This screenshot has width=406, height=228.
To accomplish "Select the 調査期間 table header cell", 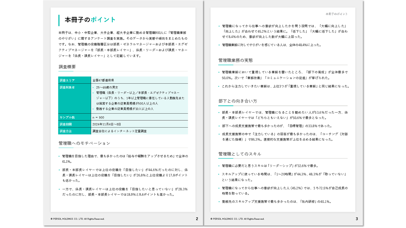I will click(x=66, y=124).
